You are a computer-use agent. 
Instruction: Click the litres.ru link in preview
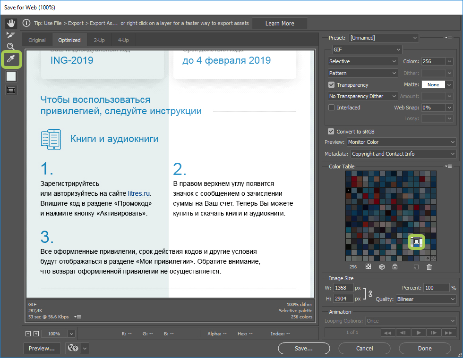click(x=139, y=193)
